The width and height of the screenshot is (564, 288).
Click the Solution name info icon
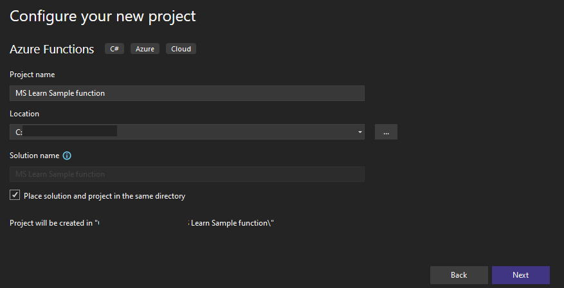click(67, 156)
